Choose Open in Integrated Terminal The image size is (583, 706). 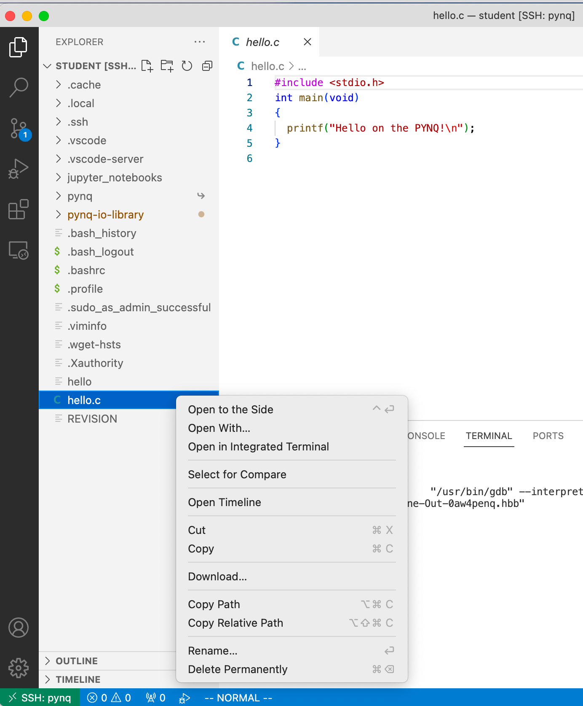pos(291,447)
